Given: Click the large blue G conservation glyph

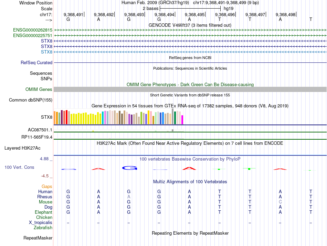Looking at the screenshot, I should point(129,168).
